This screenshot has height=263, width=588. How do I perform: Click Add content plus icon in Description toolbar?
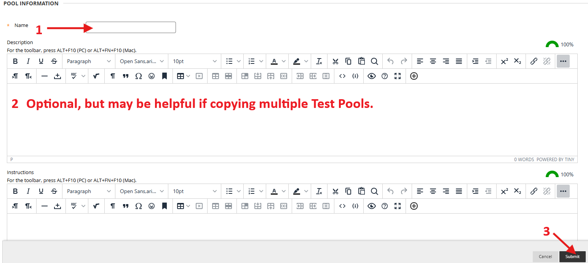[x=414, y=76]
